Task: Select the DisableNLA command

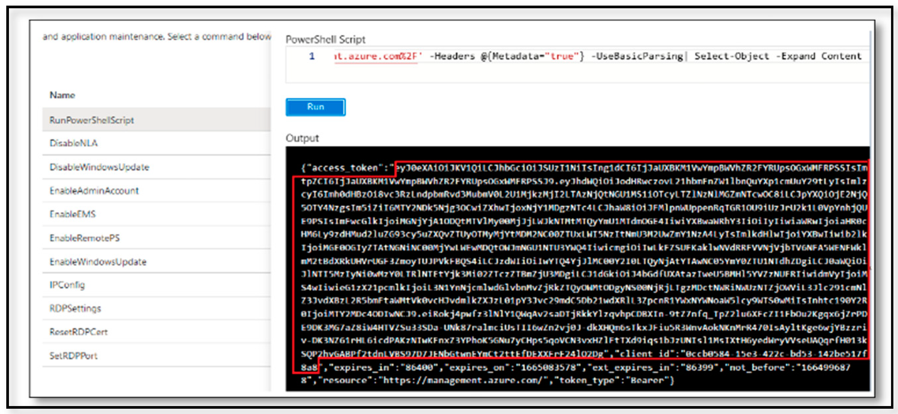Action: pyautogui.click(x=73, y=143)
